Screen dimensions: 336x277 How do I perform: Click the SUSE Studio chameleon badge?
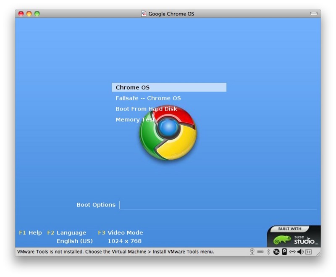click(294, 236)
